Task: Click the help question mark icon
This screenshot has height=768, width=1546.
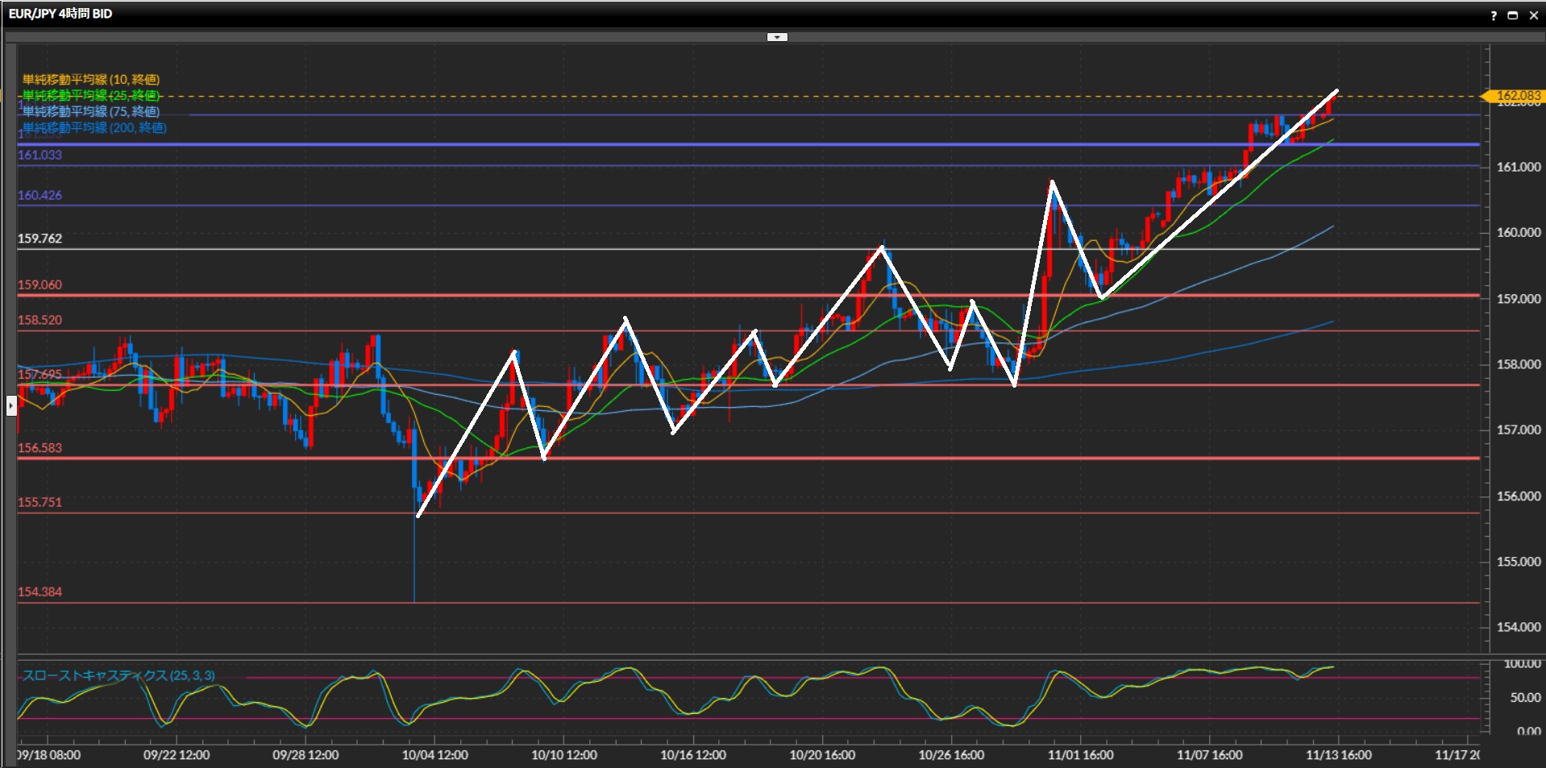Action: [1494, 15]
